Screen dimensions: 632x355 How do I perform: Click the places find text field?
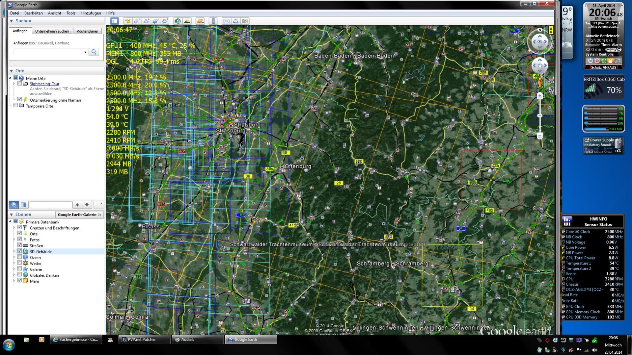coord(51,205)
